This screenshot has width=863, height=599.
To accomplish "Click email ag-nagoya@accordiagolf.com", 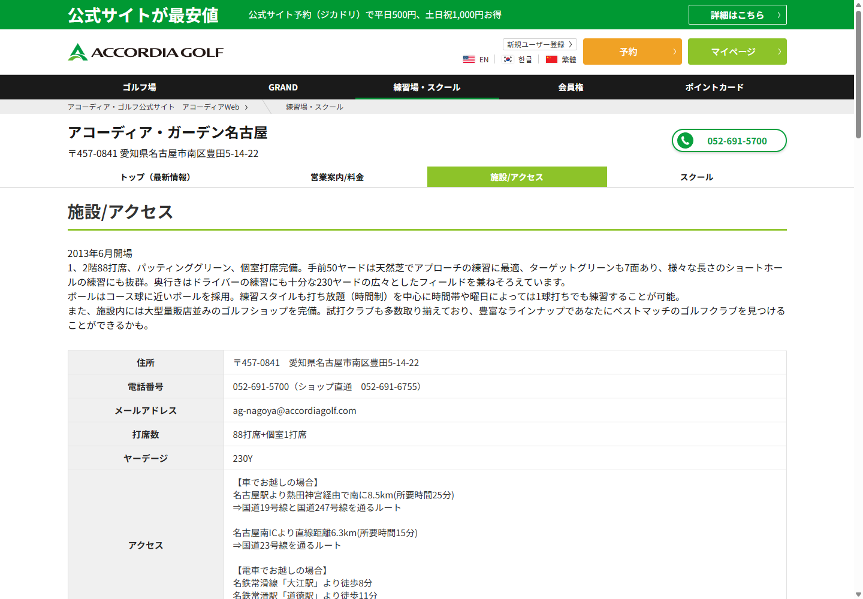I will 294,410.
